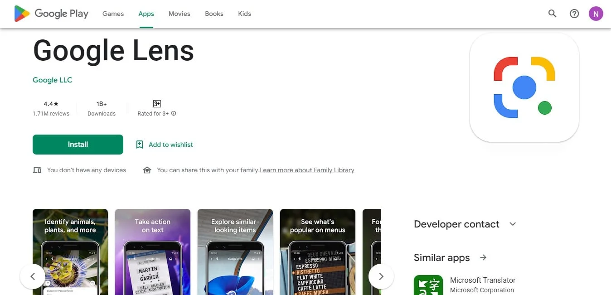This screenshot has width=611, height=295.
Task: Click the Similar apps heading
Action: (x=442, y=258)
